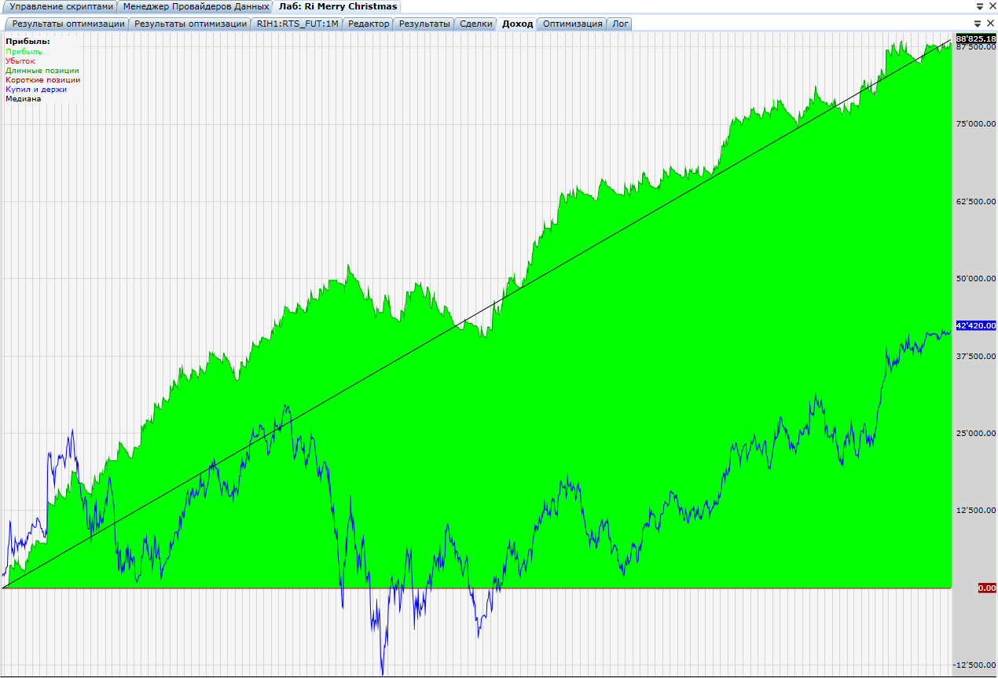Image resolution: width=998 pixels, height=678 pixels.
Task: Open the Оптимизация tab
Action: [573, 24]
